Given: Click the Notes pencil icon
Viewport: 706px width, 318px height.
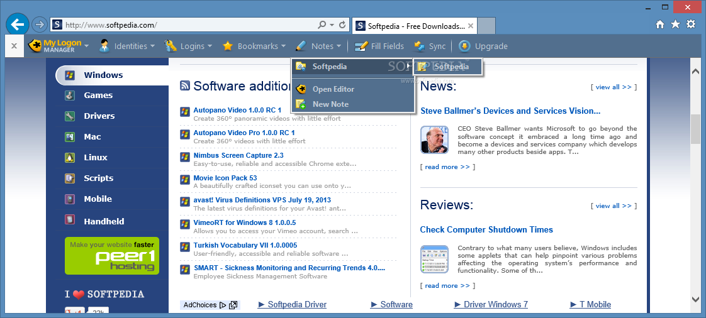Looking at the screenshot, I should click(301, 46).
